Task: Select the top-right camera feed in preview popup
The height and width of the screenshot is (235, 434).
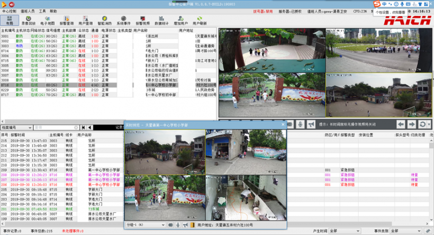Action: click(x=246, y=152)
